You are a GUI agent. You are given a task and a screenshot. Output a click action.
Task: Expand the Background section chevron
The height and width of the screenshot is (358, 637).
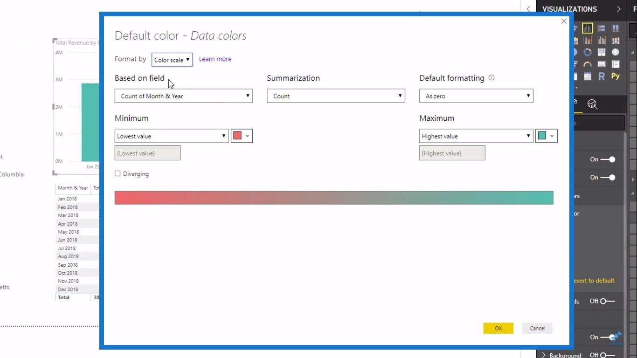(543, 355)
